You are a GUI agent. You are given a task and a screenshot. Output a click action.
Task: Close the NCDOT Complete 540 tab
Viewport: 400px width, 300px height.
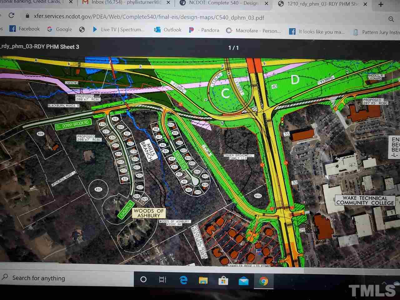[267, 4]
